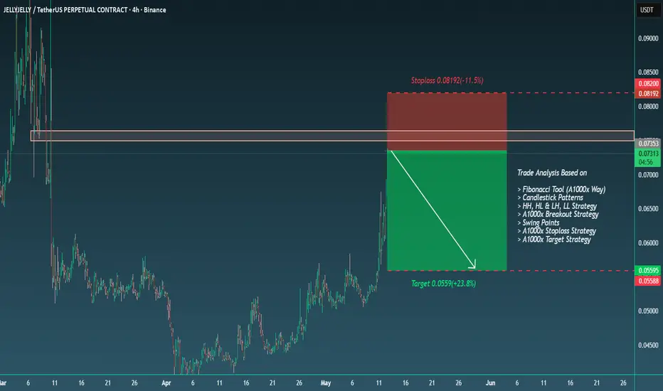Click the 04:56 candle countdown timer
Viewport: 663px width, 391px height.
pyautogui.click(x=646, y=162)
